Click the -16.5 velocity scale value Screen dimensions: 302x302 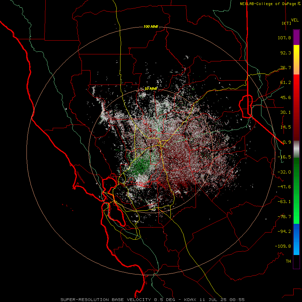(284, 157)
